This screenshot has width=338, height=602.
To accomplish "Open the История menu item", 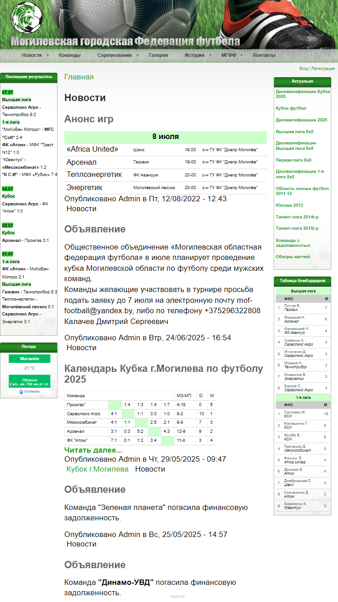I will pyautogui.click(x=194, y=55).
